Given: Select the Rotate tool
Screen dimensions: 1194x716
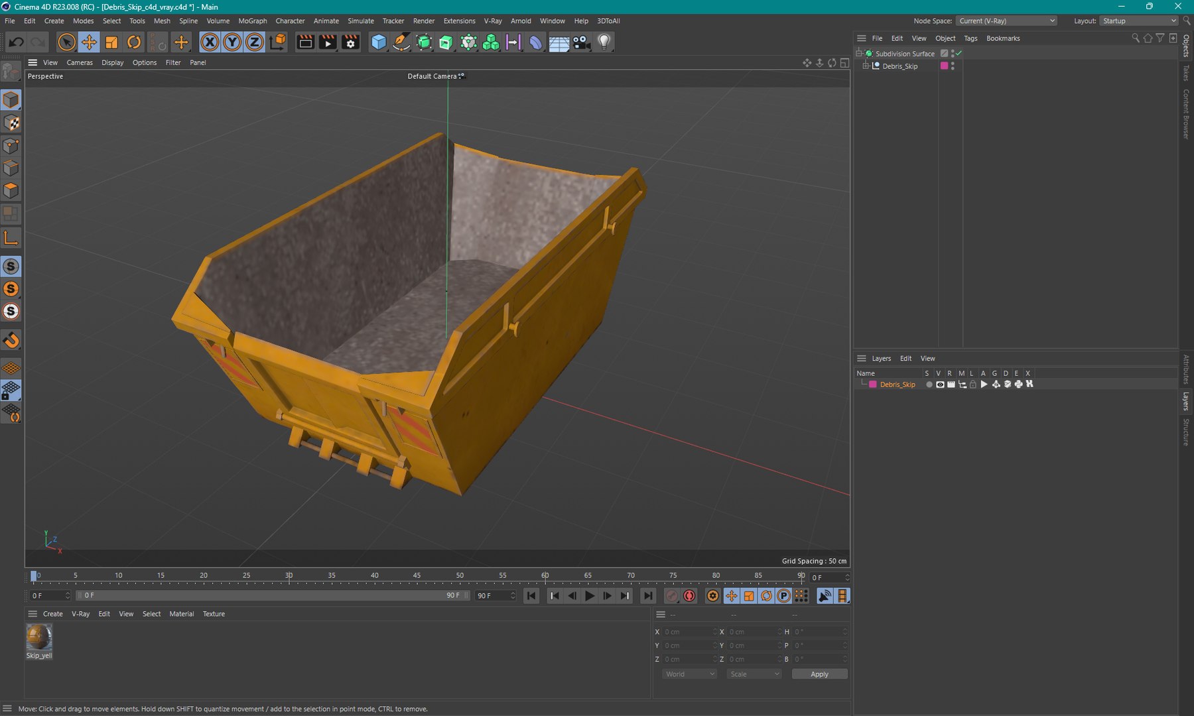Looking at the screenshot, I should [134, 42].
